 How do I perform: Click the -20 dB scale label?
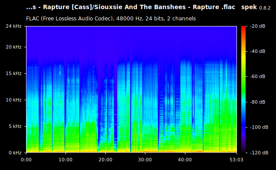[258, 26]
